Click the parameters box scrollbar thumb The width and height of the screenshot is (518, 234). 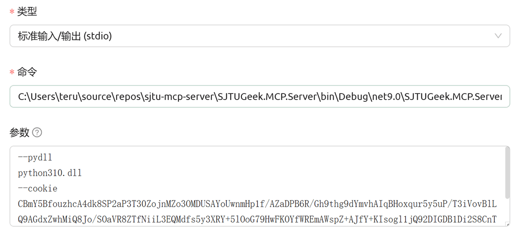coord(507,173)
